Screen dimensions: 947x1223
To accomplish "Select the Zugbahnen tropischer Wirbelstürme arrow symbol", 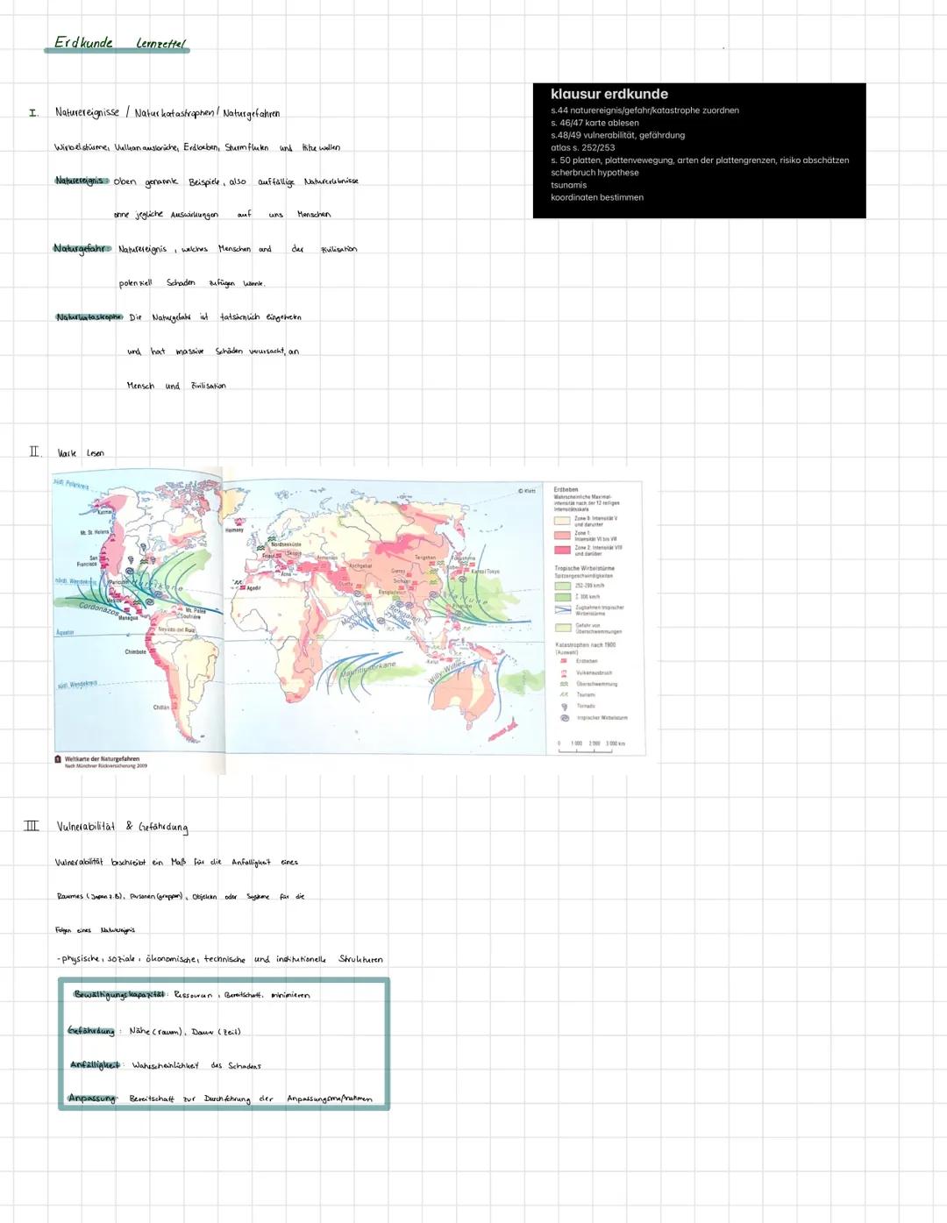I will point(563,609).
